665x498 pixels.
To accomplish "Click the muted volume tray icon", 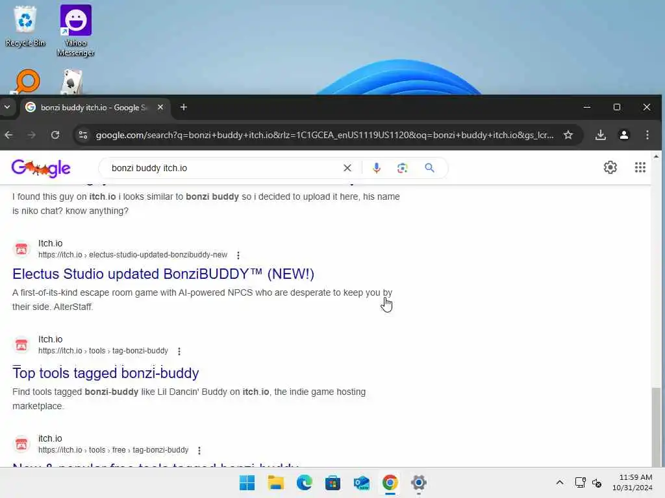I will point(597,482).
